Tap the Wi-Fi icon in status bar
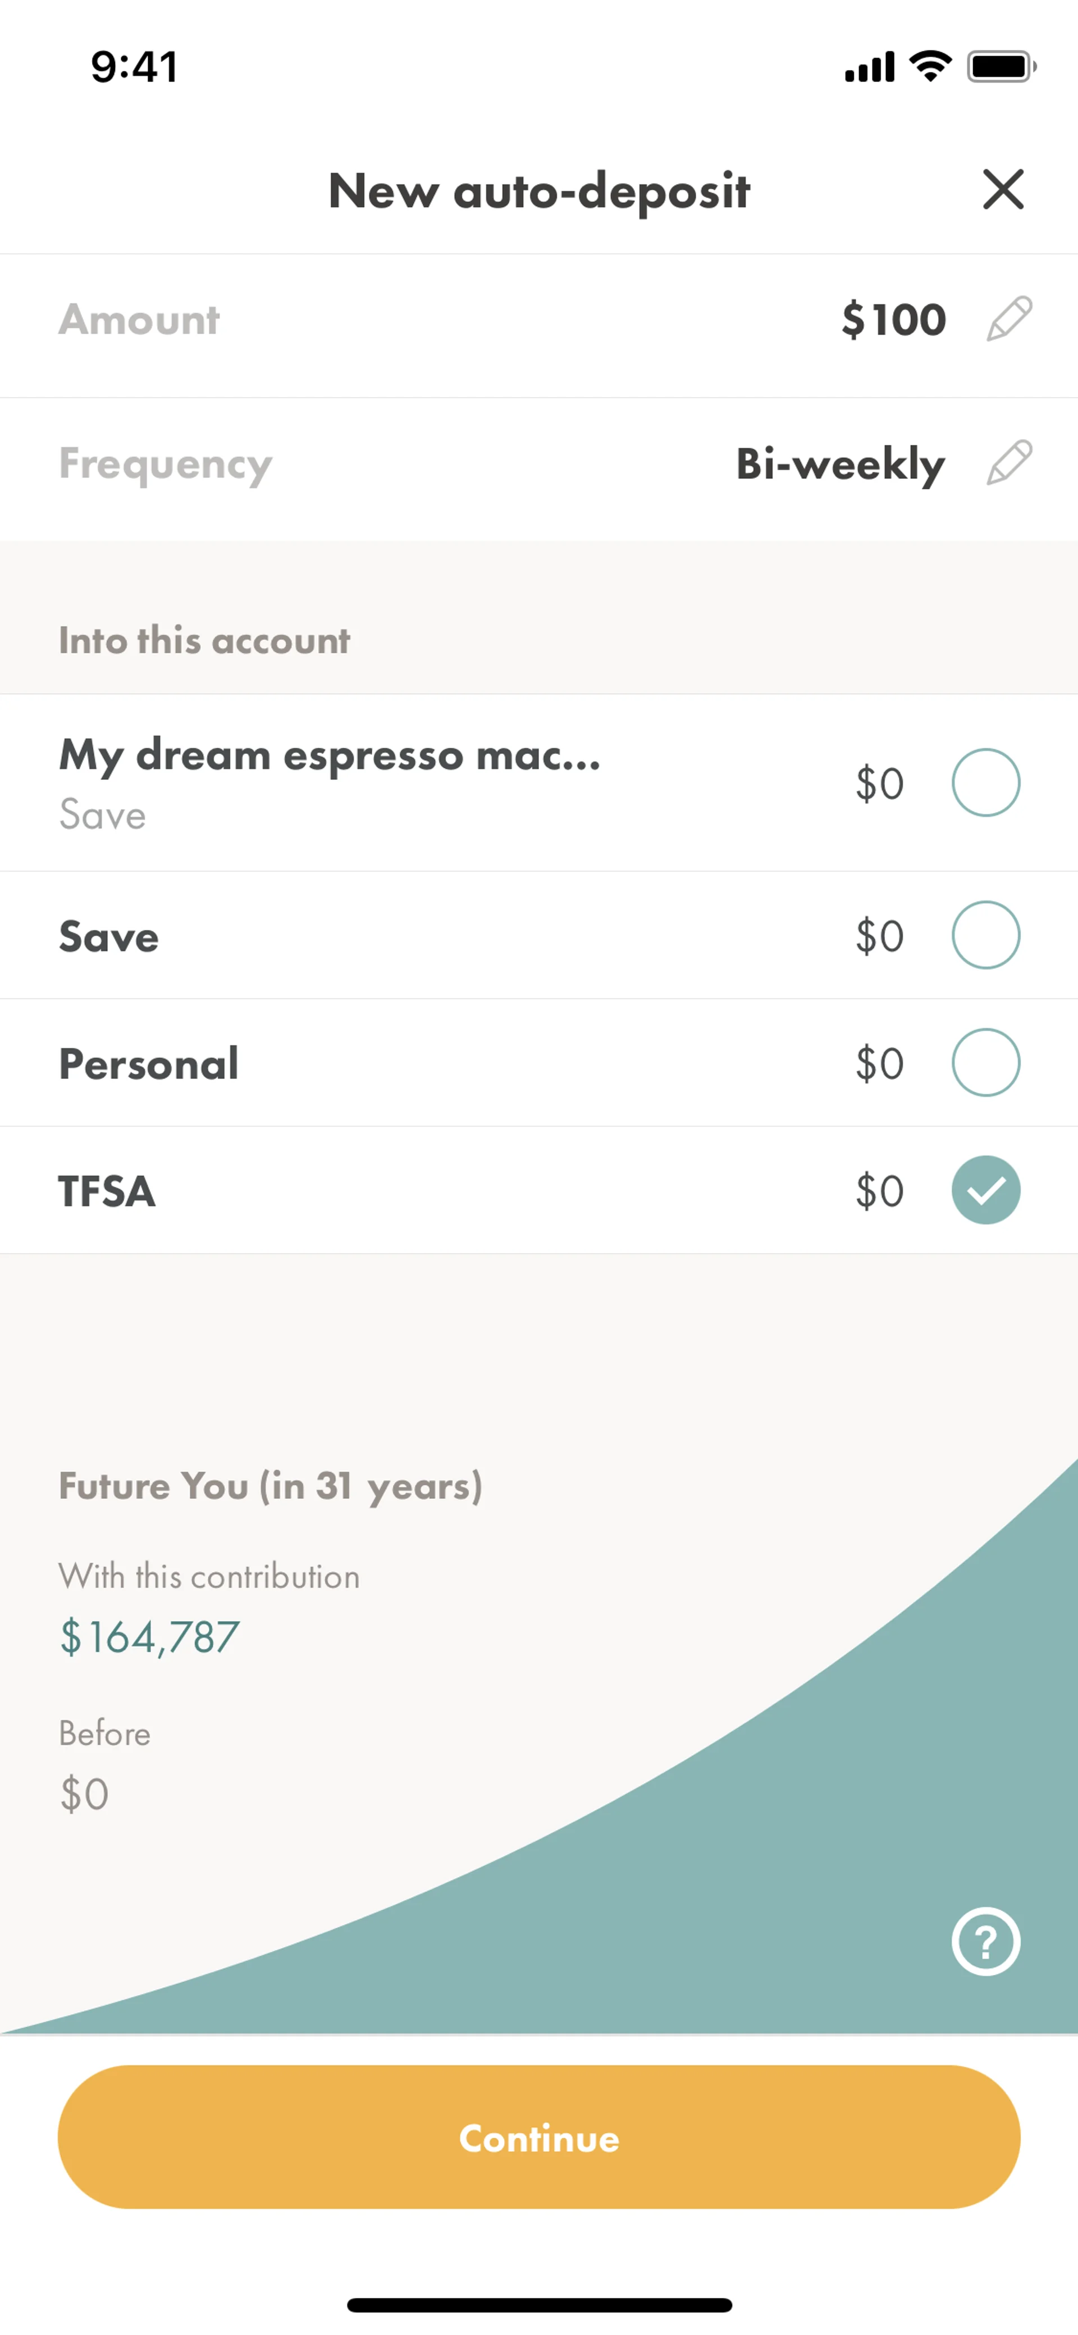Image resolution: width=1078 pixels, height=2335 pixels. click(930, 66)
